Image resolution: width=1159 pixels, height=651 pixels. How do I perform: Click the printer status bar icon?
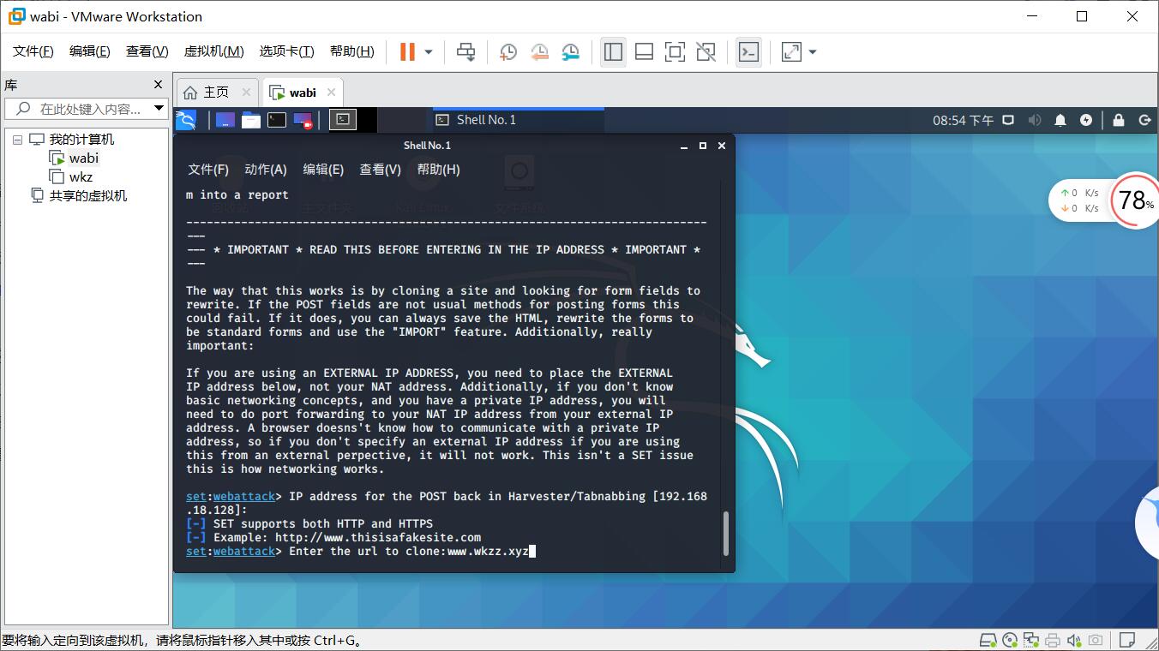tap(1052, 640)
